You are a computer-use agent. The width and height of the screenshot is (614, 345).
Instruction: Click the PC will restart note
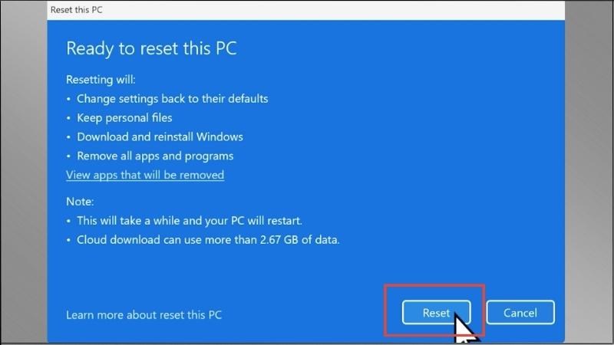[x=190, y=221]
